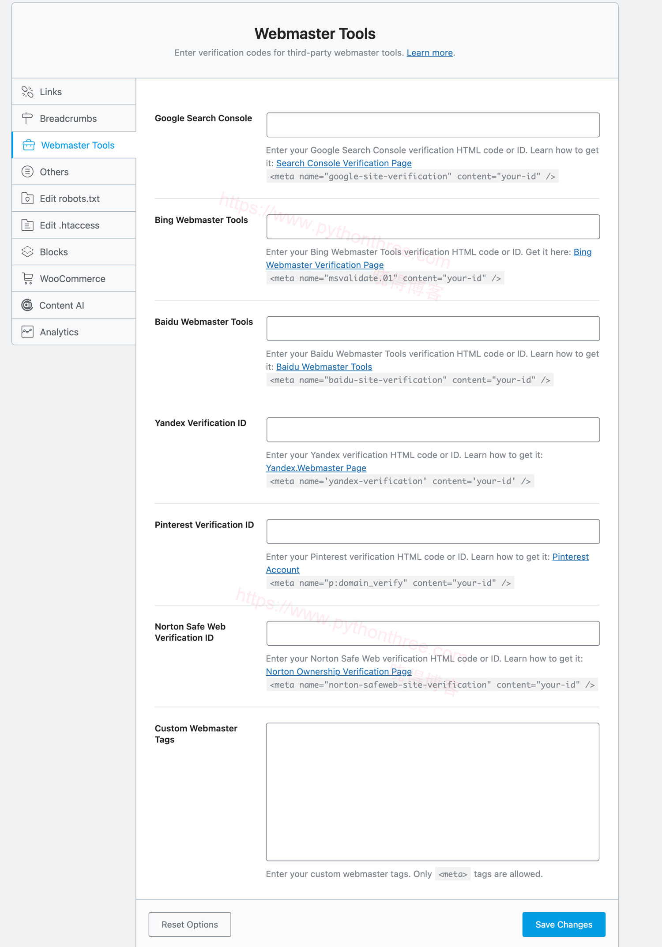The image size is (662, 947).
Task: Focus the Yandex Verification ID input field
Action: click(433, 430)
